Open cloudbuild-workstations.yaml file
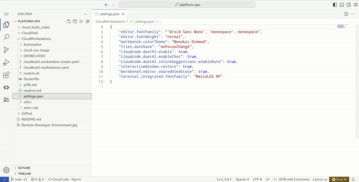The image size is (359, 182). [x=52, y=68]
